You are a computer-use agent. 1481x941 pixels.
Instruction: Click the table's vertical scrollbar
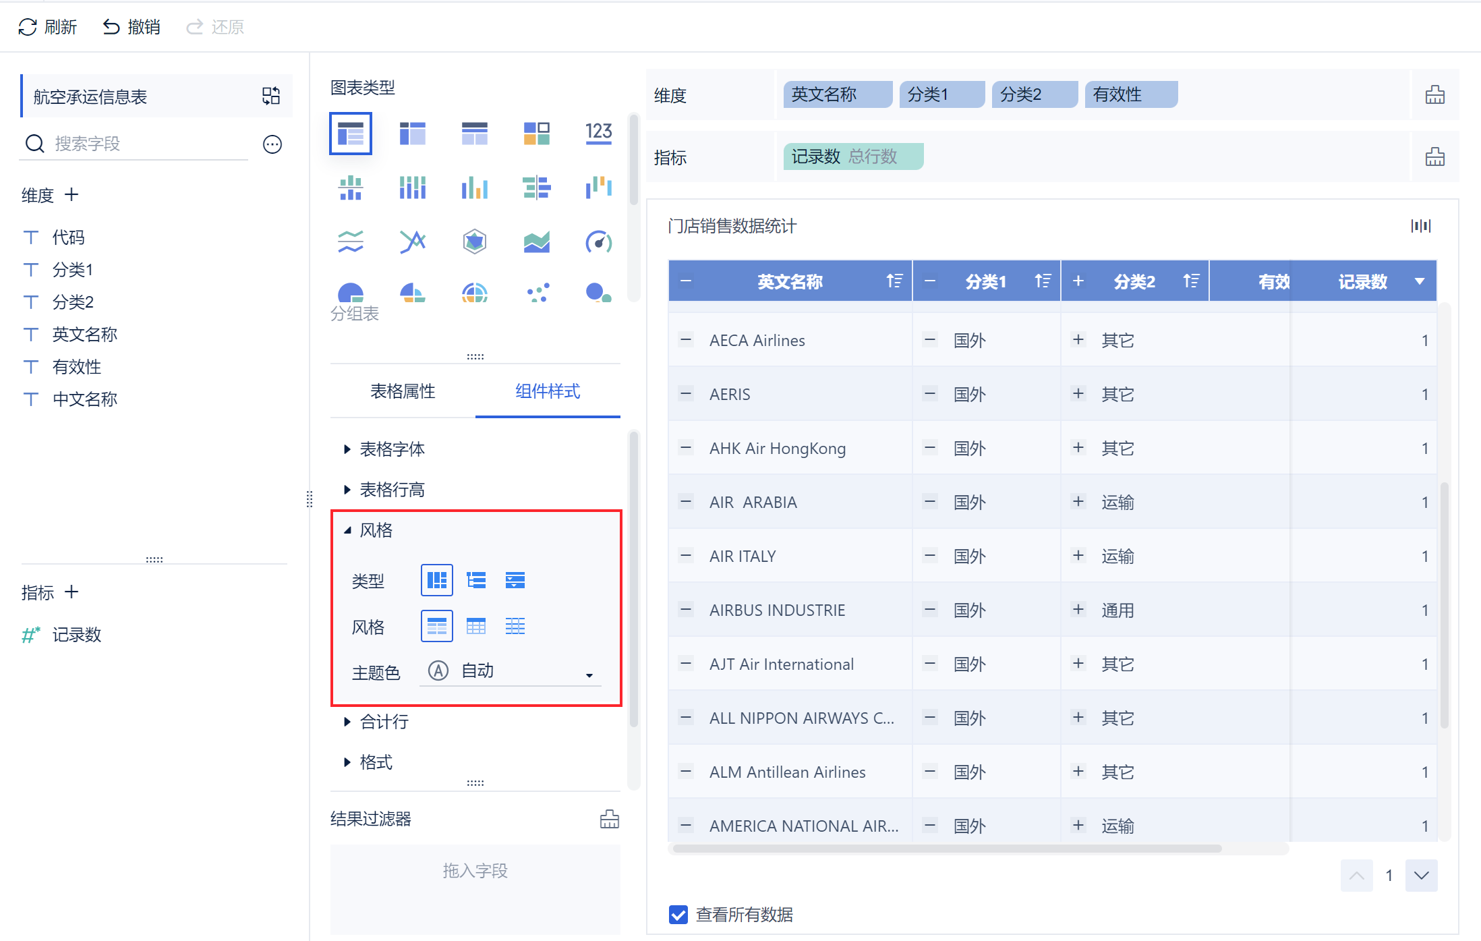(x=1445, y=604)
